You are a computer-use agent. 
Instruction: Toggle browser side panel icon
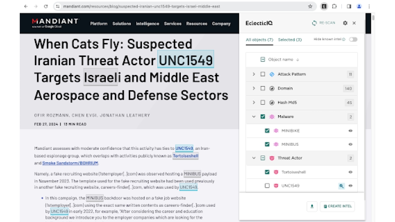[349, 7]
